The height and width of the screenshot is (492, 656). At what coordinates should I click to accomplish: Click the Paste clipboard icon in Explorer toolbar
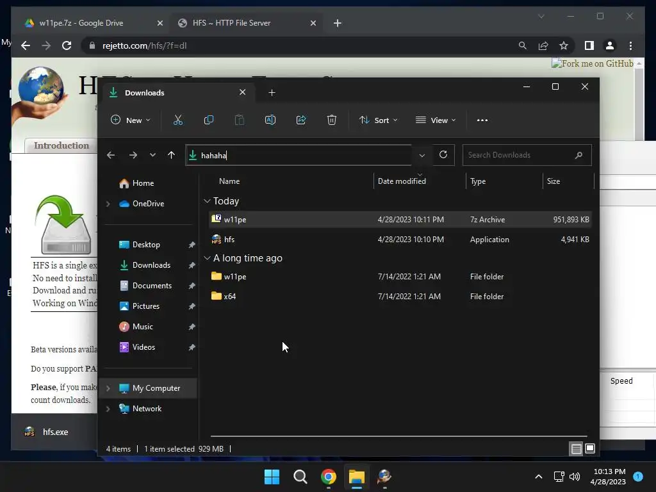[x=240, y=120]
